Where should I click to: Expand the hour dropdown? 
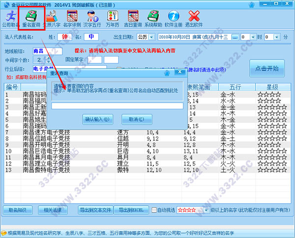[x=253, y=37]
